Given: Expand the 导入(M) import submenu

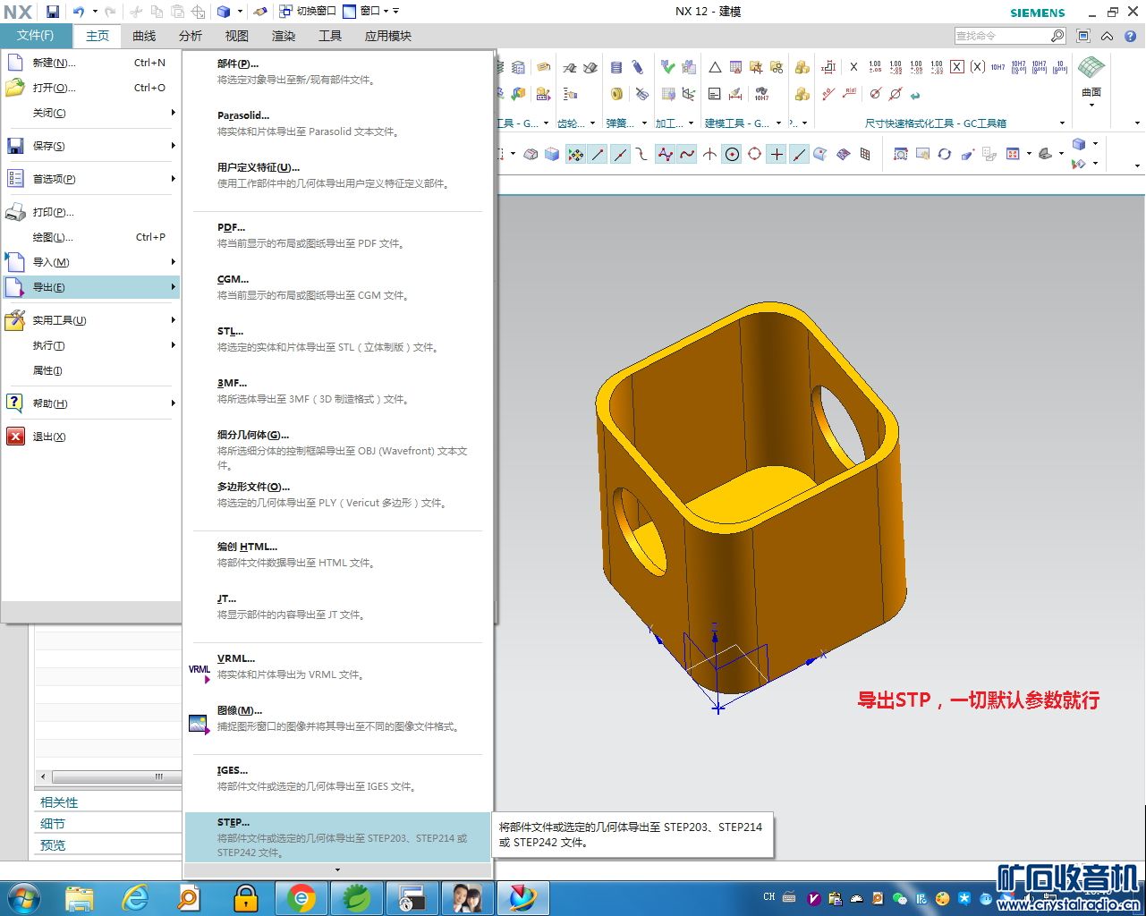Looking at the screenshot, I should point(89,262).
